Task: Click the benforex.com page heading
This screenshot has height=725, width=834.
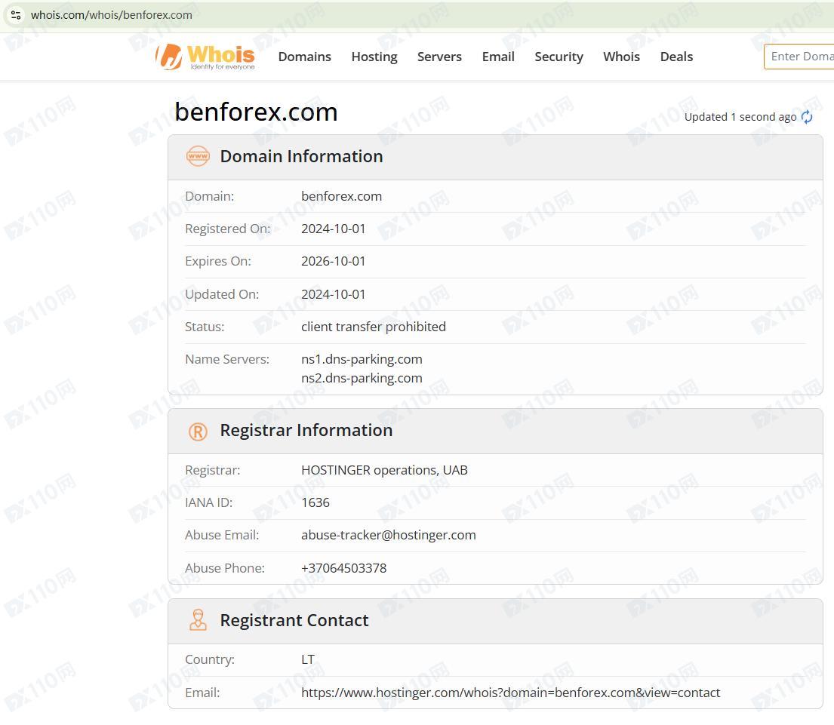Action: coord(256,112)
